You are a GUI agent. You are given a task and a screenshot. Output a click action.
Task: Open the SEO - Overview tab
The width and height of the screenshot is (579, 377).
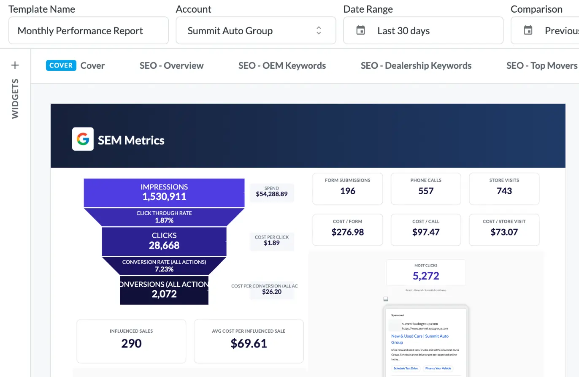[x=171, y=65]
